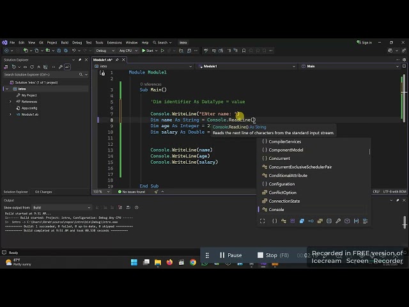The height and width of the screenshot is (307, 409).
Task: Click the Clear All icon in Output
Action: (120, 207)
